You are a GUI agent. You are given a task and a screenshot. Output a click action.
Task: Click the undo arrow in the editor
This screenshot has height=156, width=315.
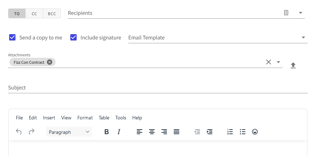[19, 132]
